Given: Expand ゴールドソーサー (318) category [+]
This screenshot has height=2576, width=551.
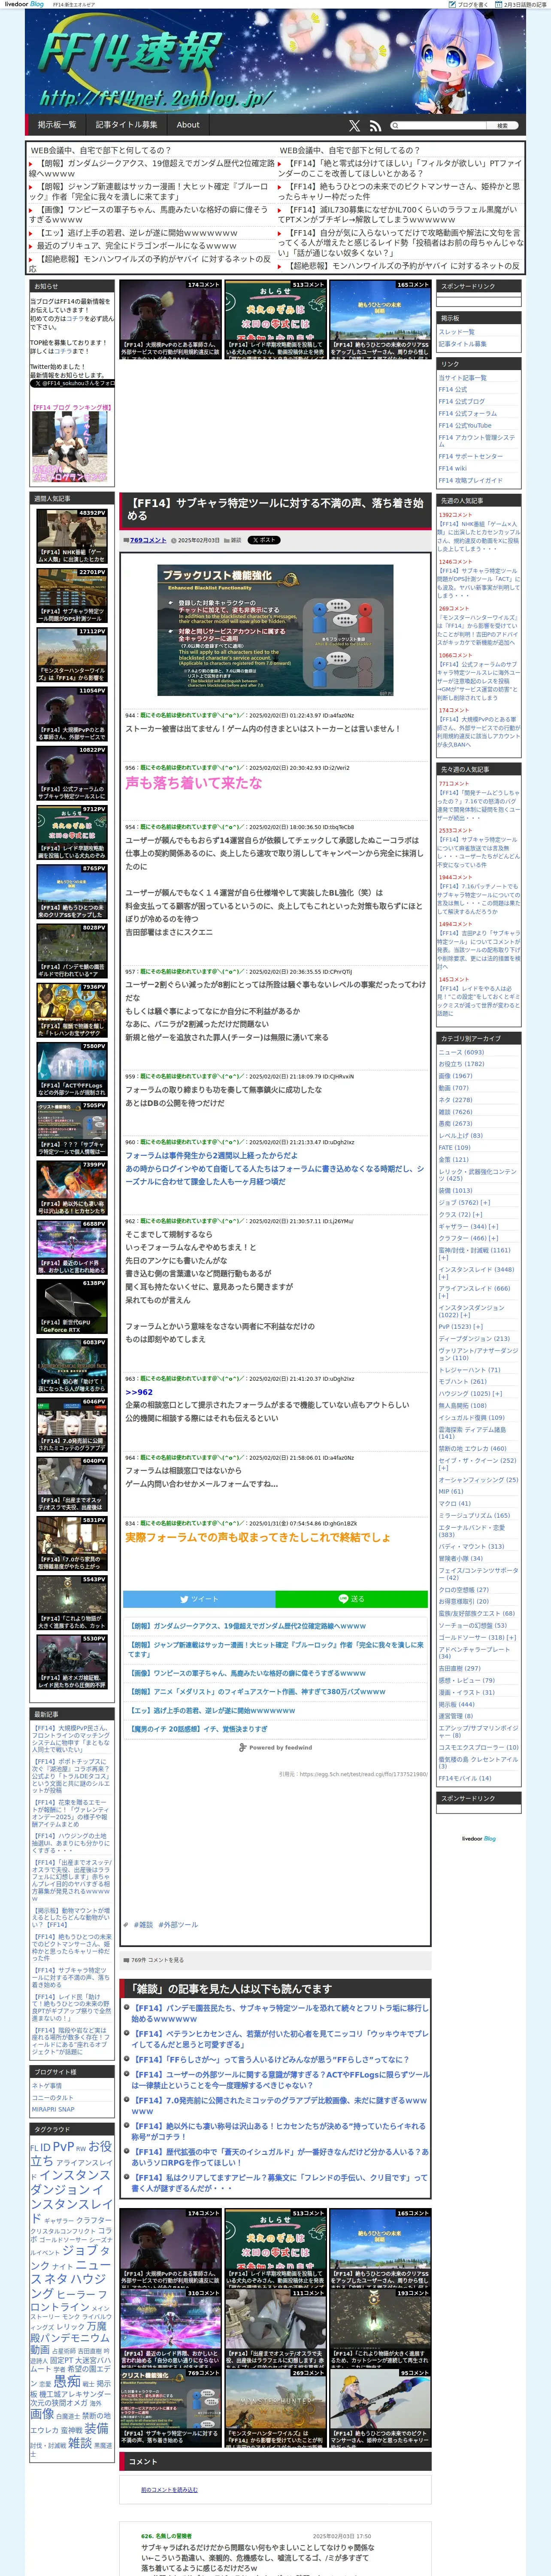Looking at the screenshot, I should click(511, 1638).
